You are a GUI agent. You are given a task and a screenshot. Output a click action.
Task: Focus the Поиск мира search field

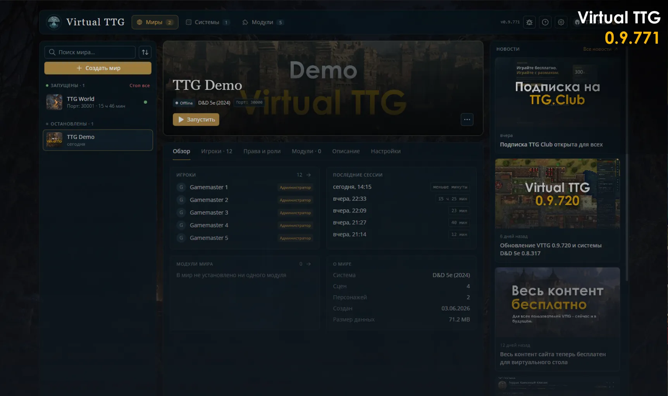click(x=90, y=52)
